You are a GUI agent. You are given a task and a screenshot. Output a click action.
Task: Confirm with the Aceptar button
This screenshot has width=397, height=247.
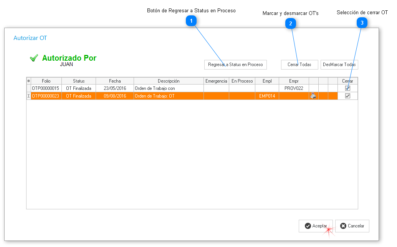coord(315,226)
